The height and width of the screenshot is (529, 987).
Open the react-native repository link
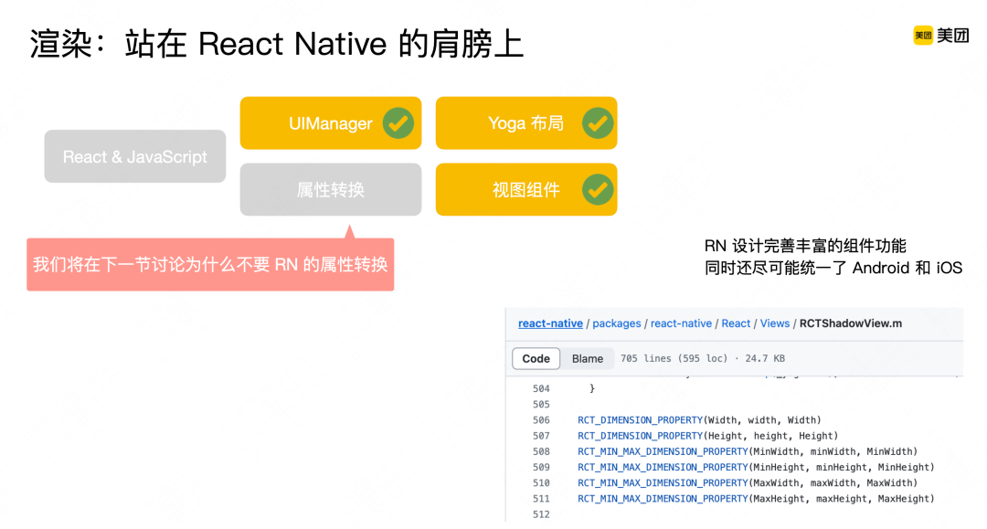coord(550,323)
